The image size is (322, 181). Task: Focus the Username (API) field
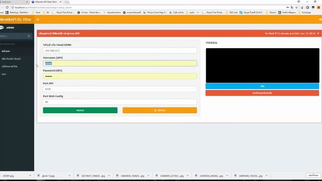[120, 63]
